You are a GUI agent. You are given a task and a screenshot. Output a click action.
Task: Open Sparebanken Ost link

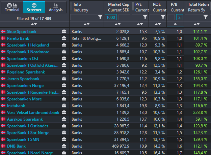click(x=23, y=59)
